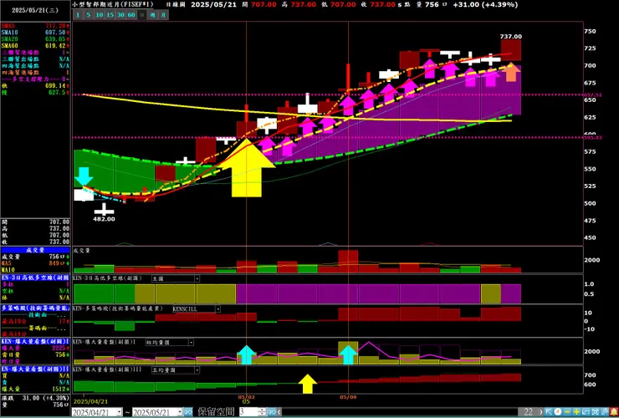The height and width of the screenshot is (418, 619).
Task: Click the 保留空間 label at the bottom
Action: (x=216, y=412)
